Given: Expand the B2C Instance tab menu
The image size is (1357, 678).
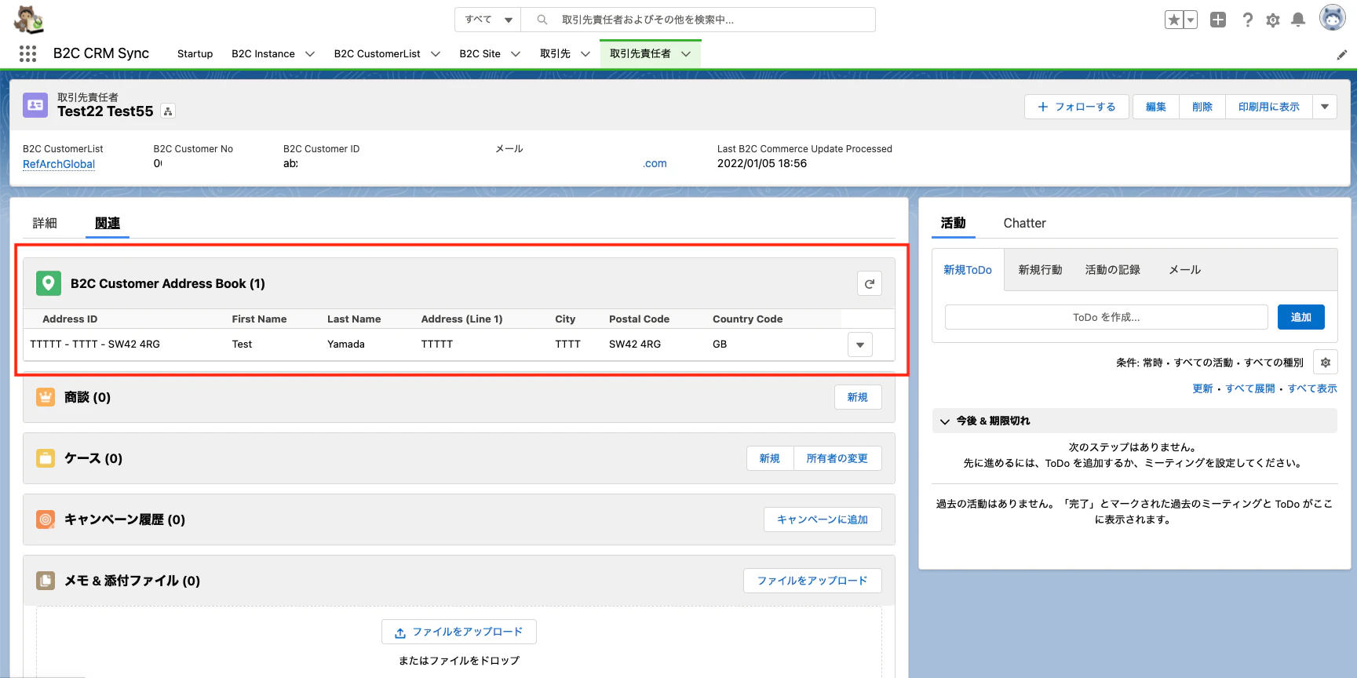Looking at the screenshot, I should pyautogui.click(x=310, y=54).
